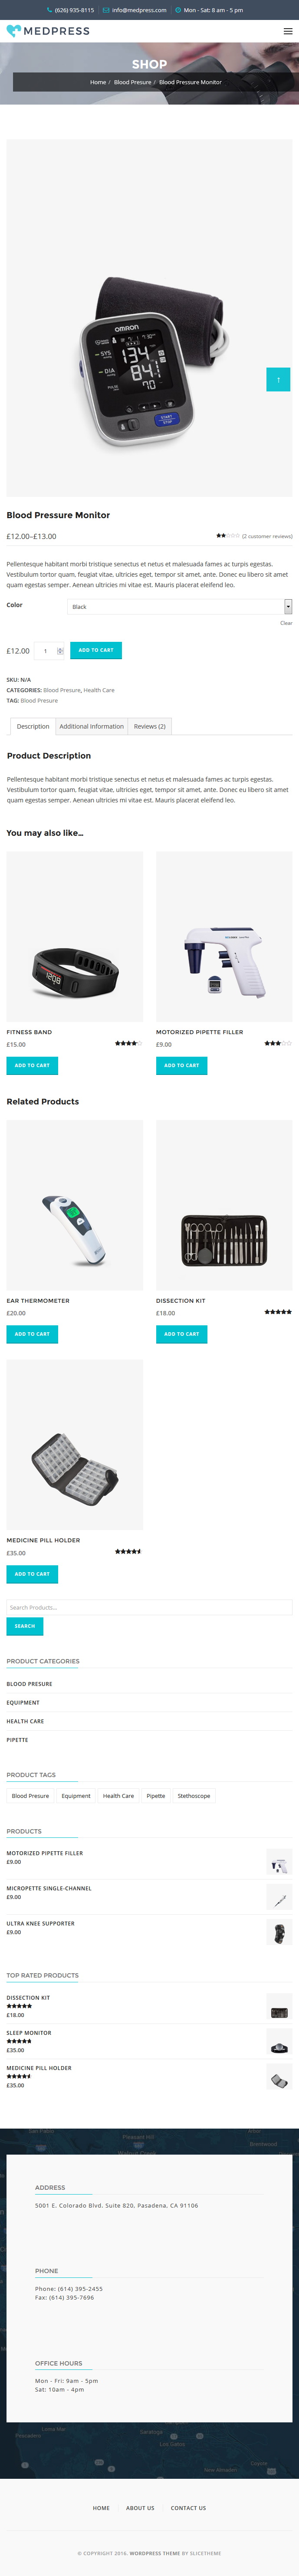Switch to the Additional Information tab
The width and height of the screenshot is (299, 2576).
[x=91, y=726]
